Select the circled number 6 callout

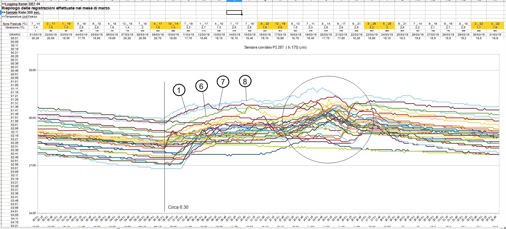coord(201,86)
